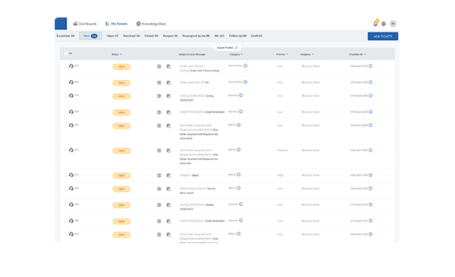Select checkbox on the High priority ticket

(x=66, y=175)
